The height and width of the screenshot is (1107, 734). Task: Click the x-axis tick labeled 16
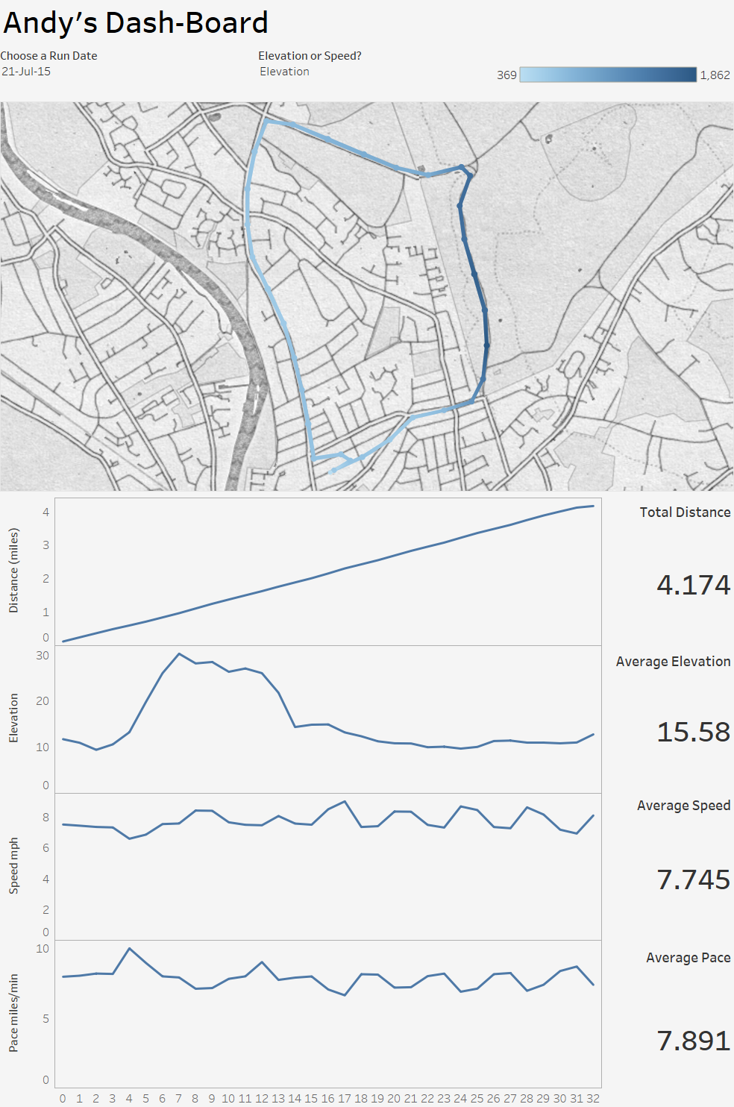[328, 1098]
